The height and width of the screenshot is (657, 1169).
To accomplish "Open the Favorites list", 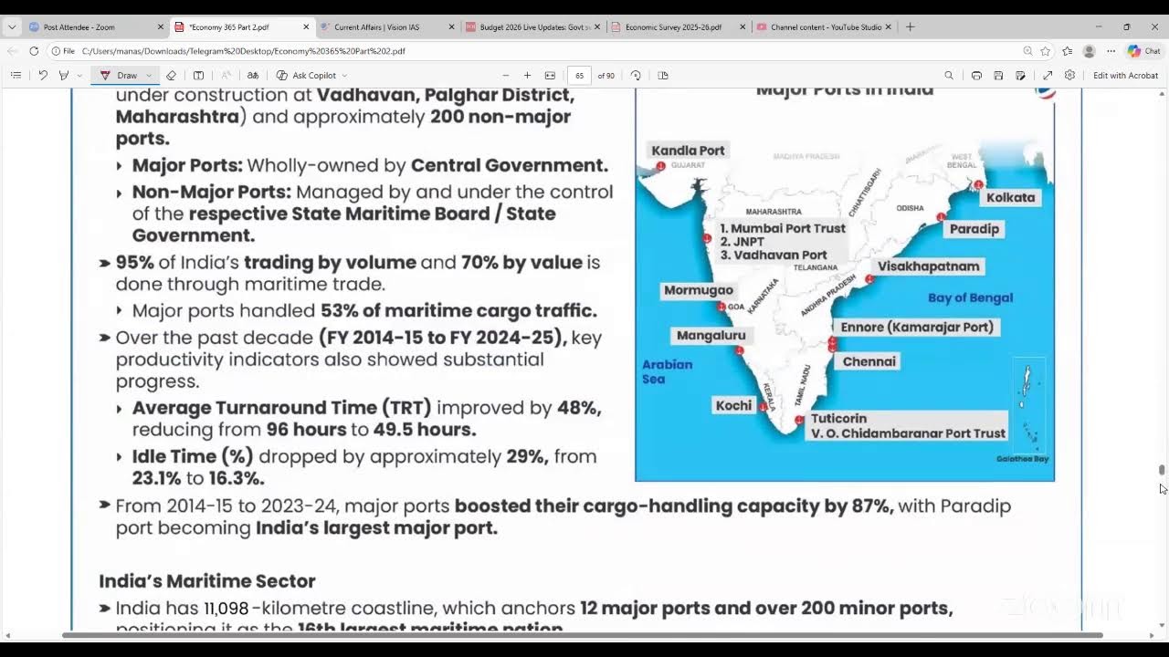I will [1067, 51].
